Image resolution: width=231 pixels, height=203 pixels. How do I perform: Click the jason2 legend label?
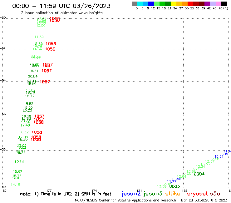pyautogui.click(x=131, y=194)
